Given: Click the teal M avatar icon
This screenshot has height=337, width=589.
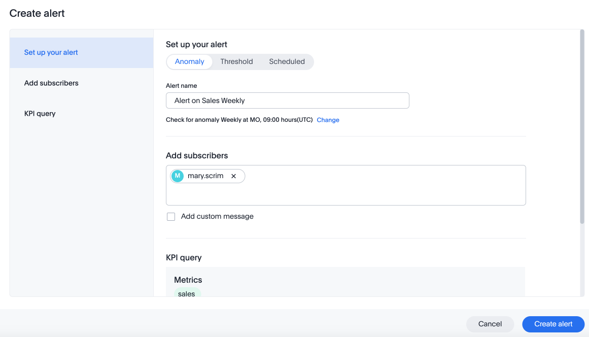Looking at the screenshot, I should (178, 176).
